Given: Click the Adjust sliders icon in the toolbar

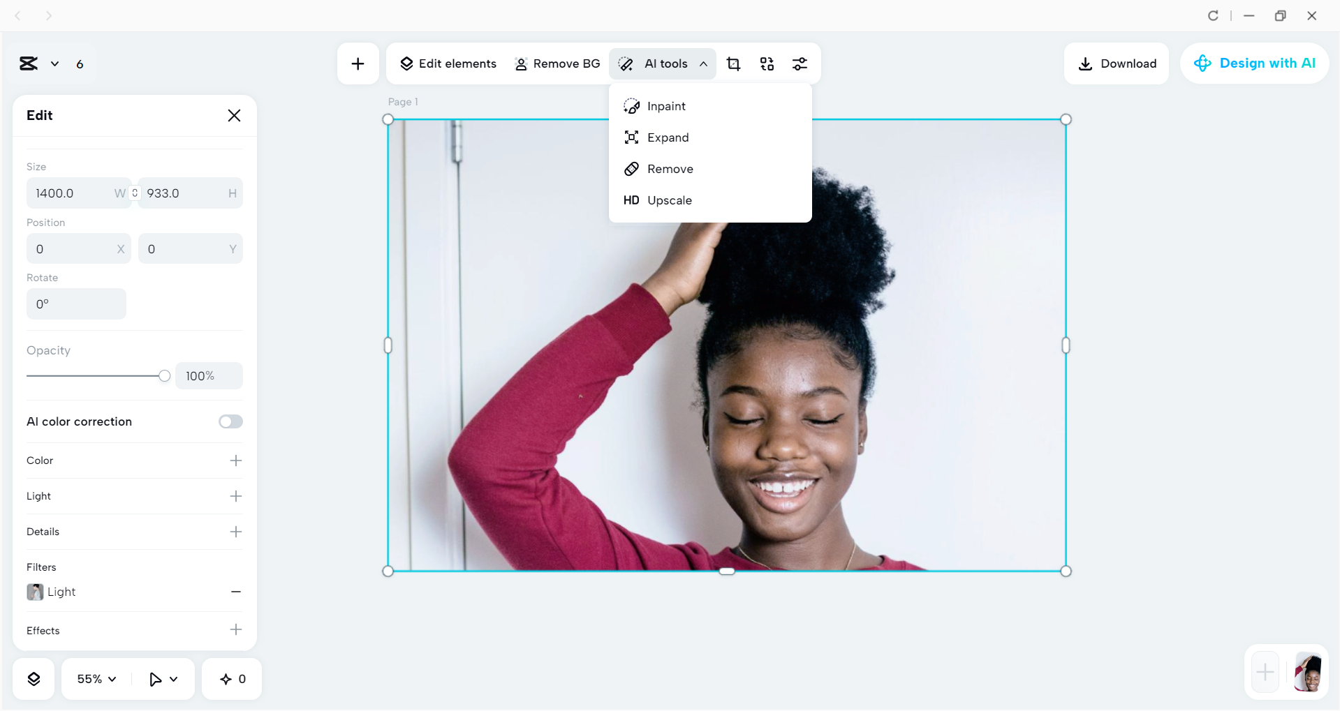Looking at the screenshot, I should 800,63.
